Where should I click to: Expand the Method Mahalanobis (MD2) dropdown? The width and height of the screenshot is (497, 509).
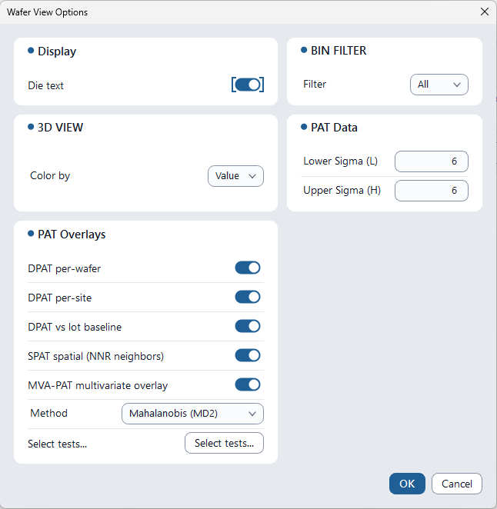192,414
